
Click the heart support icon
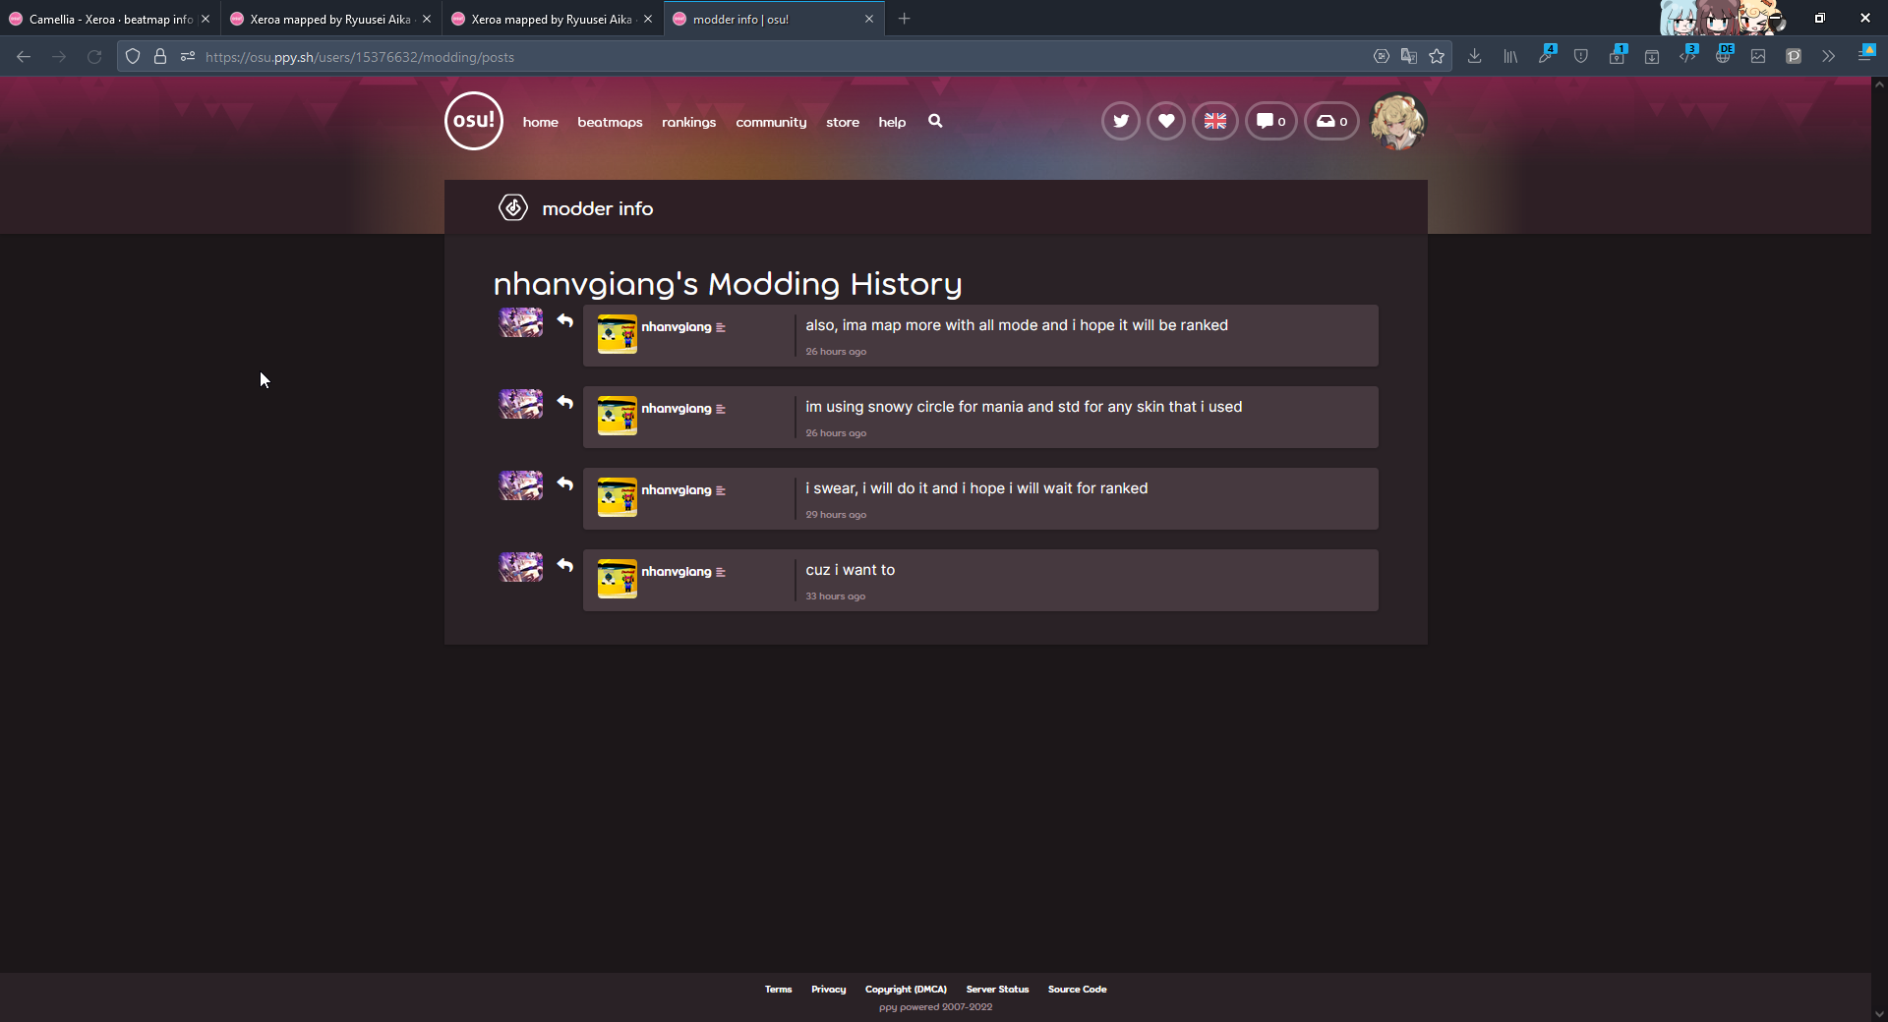pyautogui.click(x=1165, y=121)
